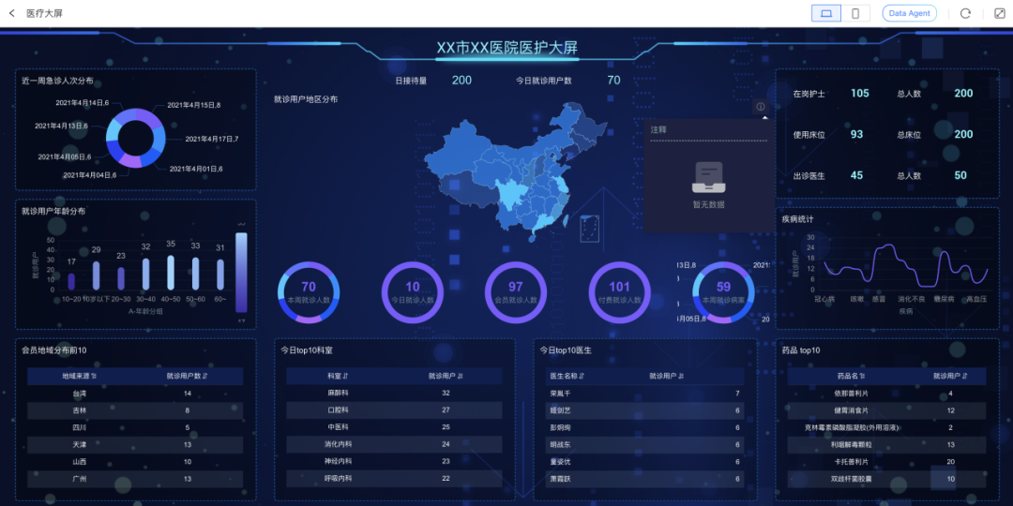This screenshot has width=1013, height=506.
Task: Select the 山西 table row
Action: click(135, 461)
